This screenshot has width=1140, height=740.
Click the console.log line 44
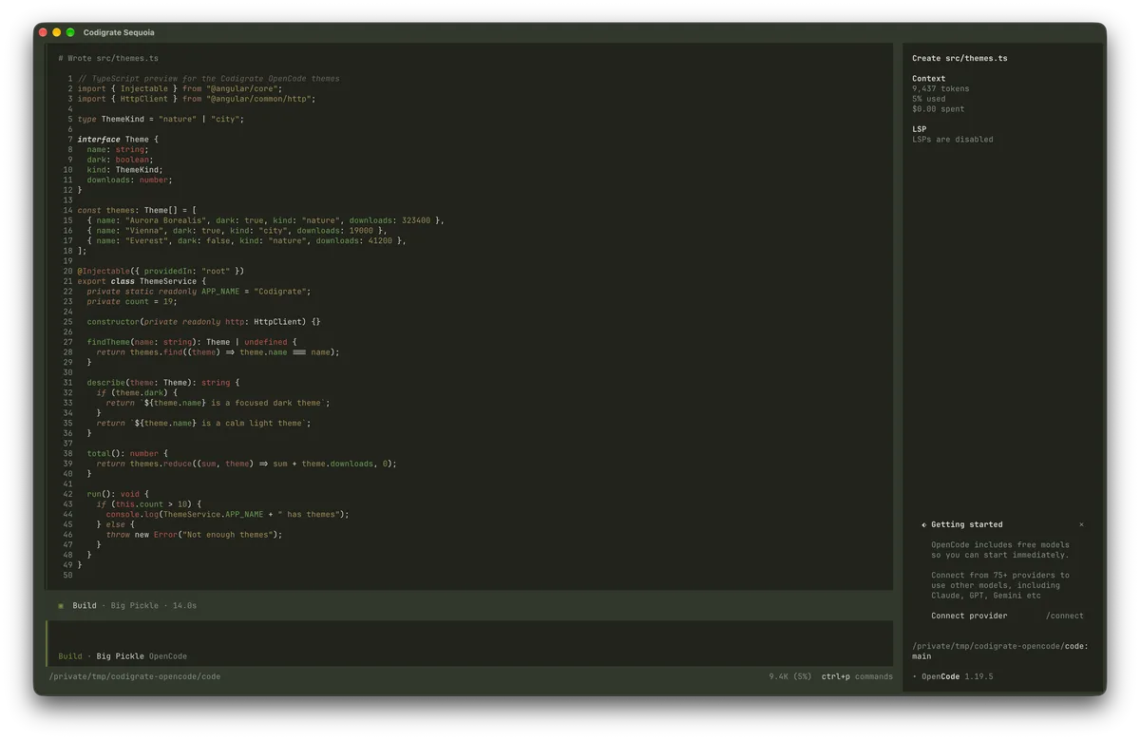pos(227,515)
